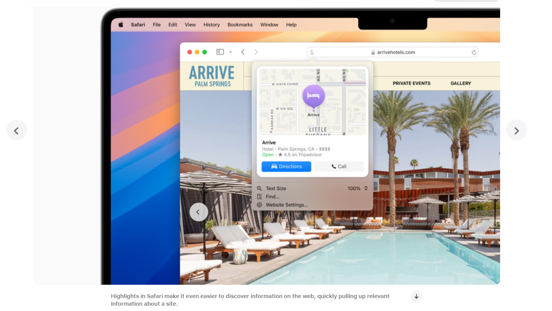Click the arrivehotels.com address field
Viewport: 552px width, 311px height.
point(393,52)
